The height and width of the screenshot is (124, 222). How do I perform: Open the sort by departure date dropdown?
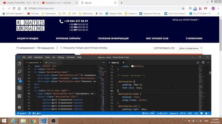pyautogui.click(x=190, y=48)
